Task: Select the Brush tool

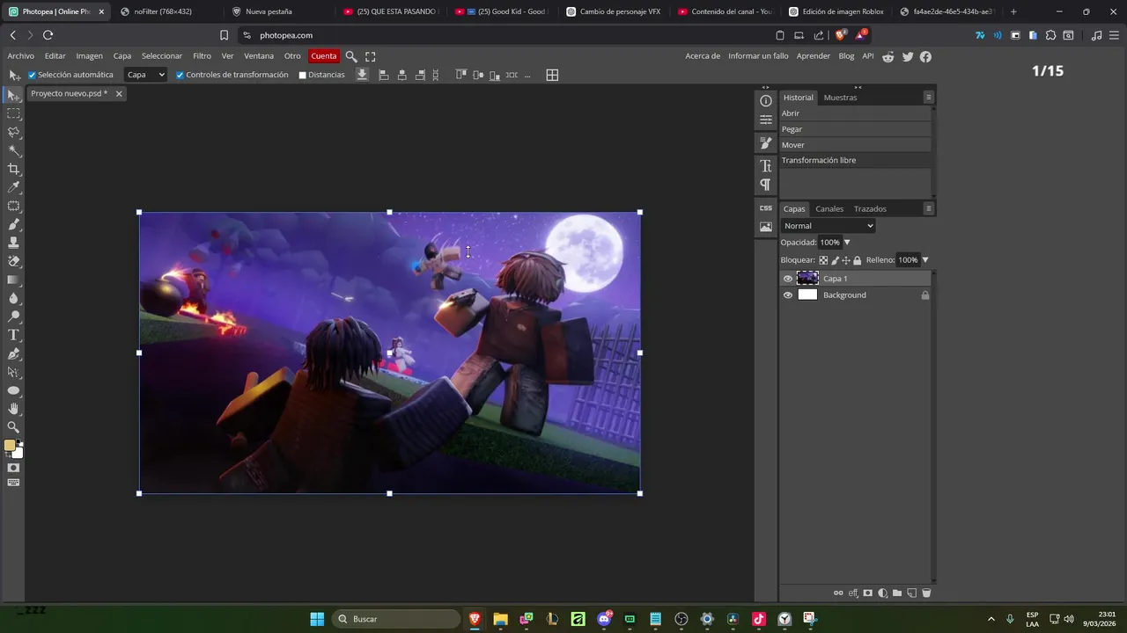Action: pos(13,224)
